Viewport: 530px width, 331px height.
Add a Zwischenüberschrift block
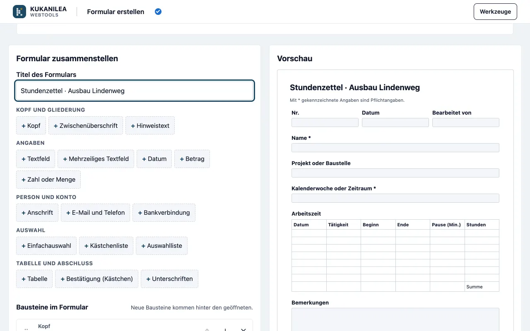86,126
